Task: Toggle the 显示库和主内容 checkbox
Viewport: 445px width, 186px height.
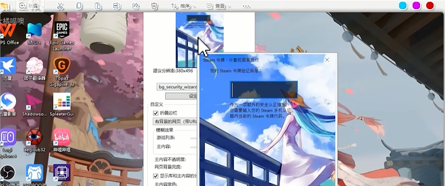Action: coord(155,176)
